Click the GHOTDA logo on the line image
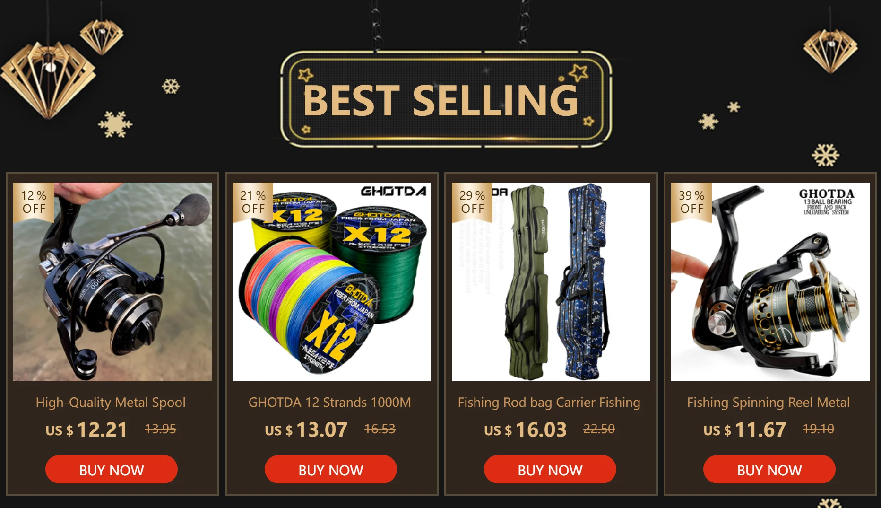 pos(394,191)
